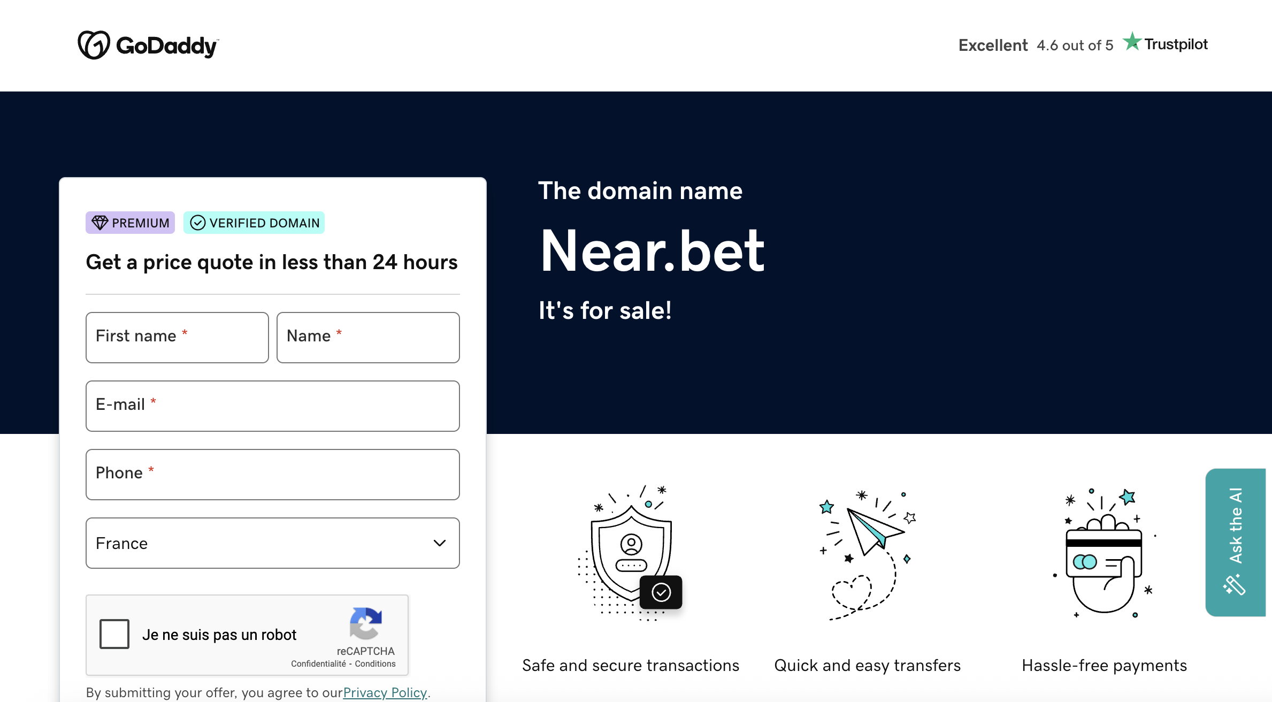Select the E-mail input field
The height and width of the screenshot is (702, 1272).
272,406
